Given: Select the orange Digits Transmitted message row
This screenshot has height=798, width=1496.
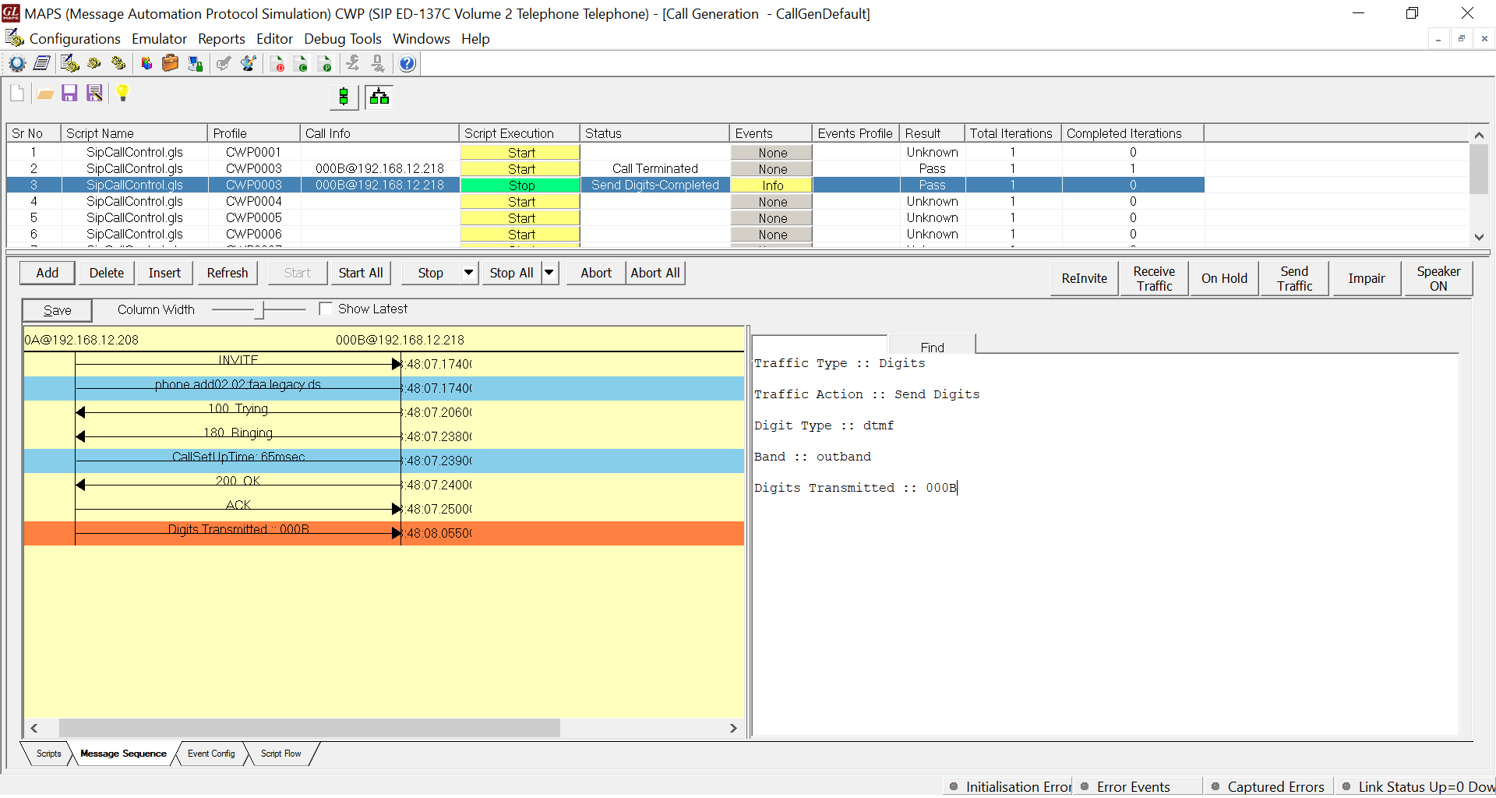Looking at the screenshot, I should (x=383, y=533).
